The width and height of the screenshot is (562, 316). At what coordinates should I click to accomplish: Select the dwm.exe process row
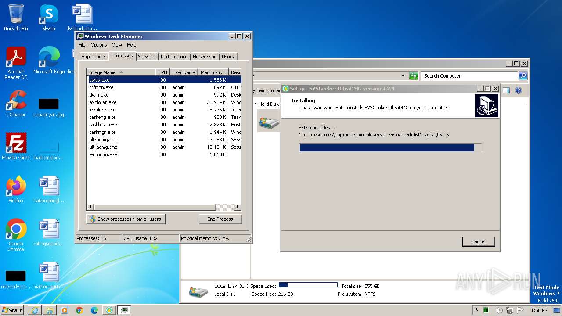pos(164,95)
